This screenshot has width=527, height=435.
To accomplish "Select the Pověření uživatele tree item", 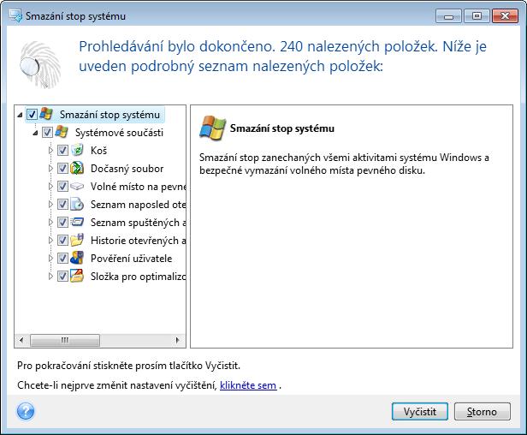I will coord(131,259).
